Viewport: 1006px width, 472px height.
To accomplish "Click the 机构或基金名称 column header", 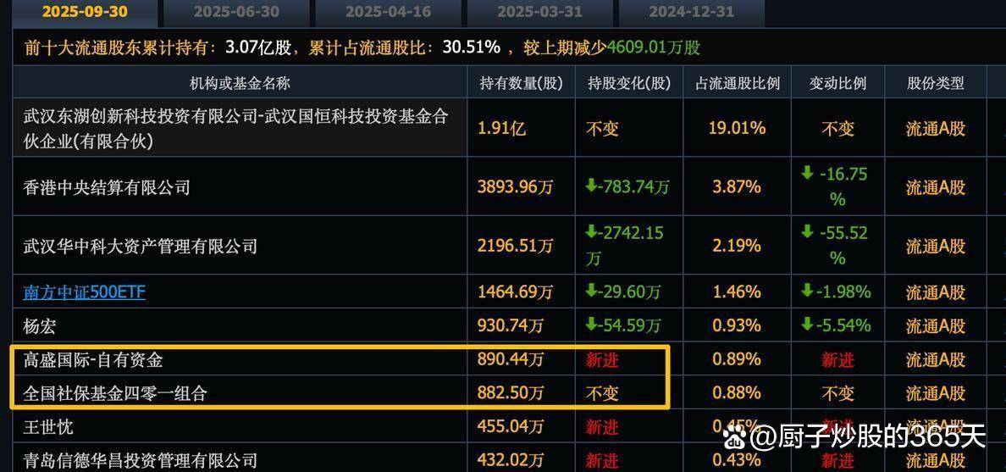I will [x=240, y=83].
